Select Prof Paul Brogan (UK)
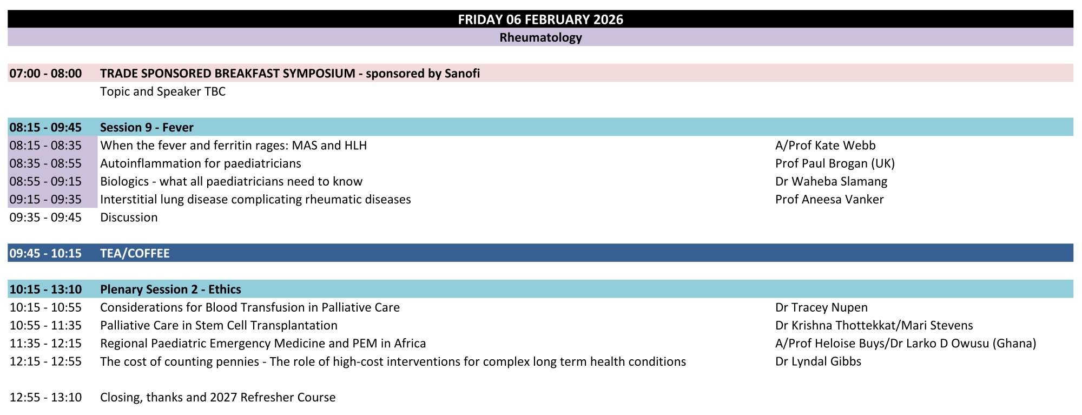This screenshot has height=415, width=1082. click(835, 163)
